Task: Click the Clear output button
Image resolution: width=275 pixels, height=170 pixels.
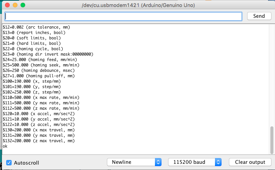Action: [x=250, y=162]
